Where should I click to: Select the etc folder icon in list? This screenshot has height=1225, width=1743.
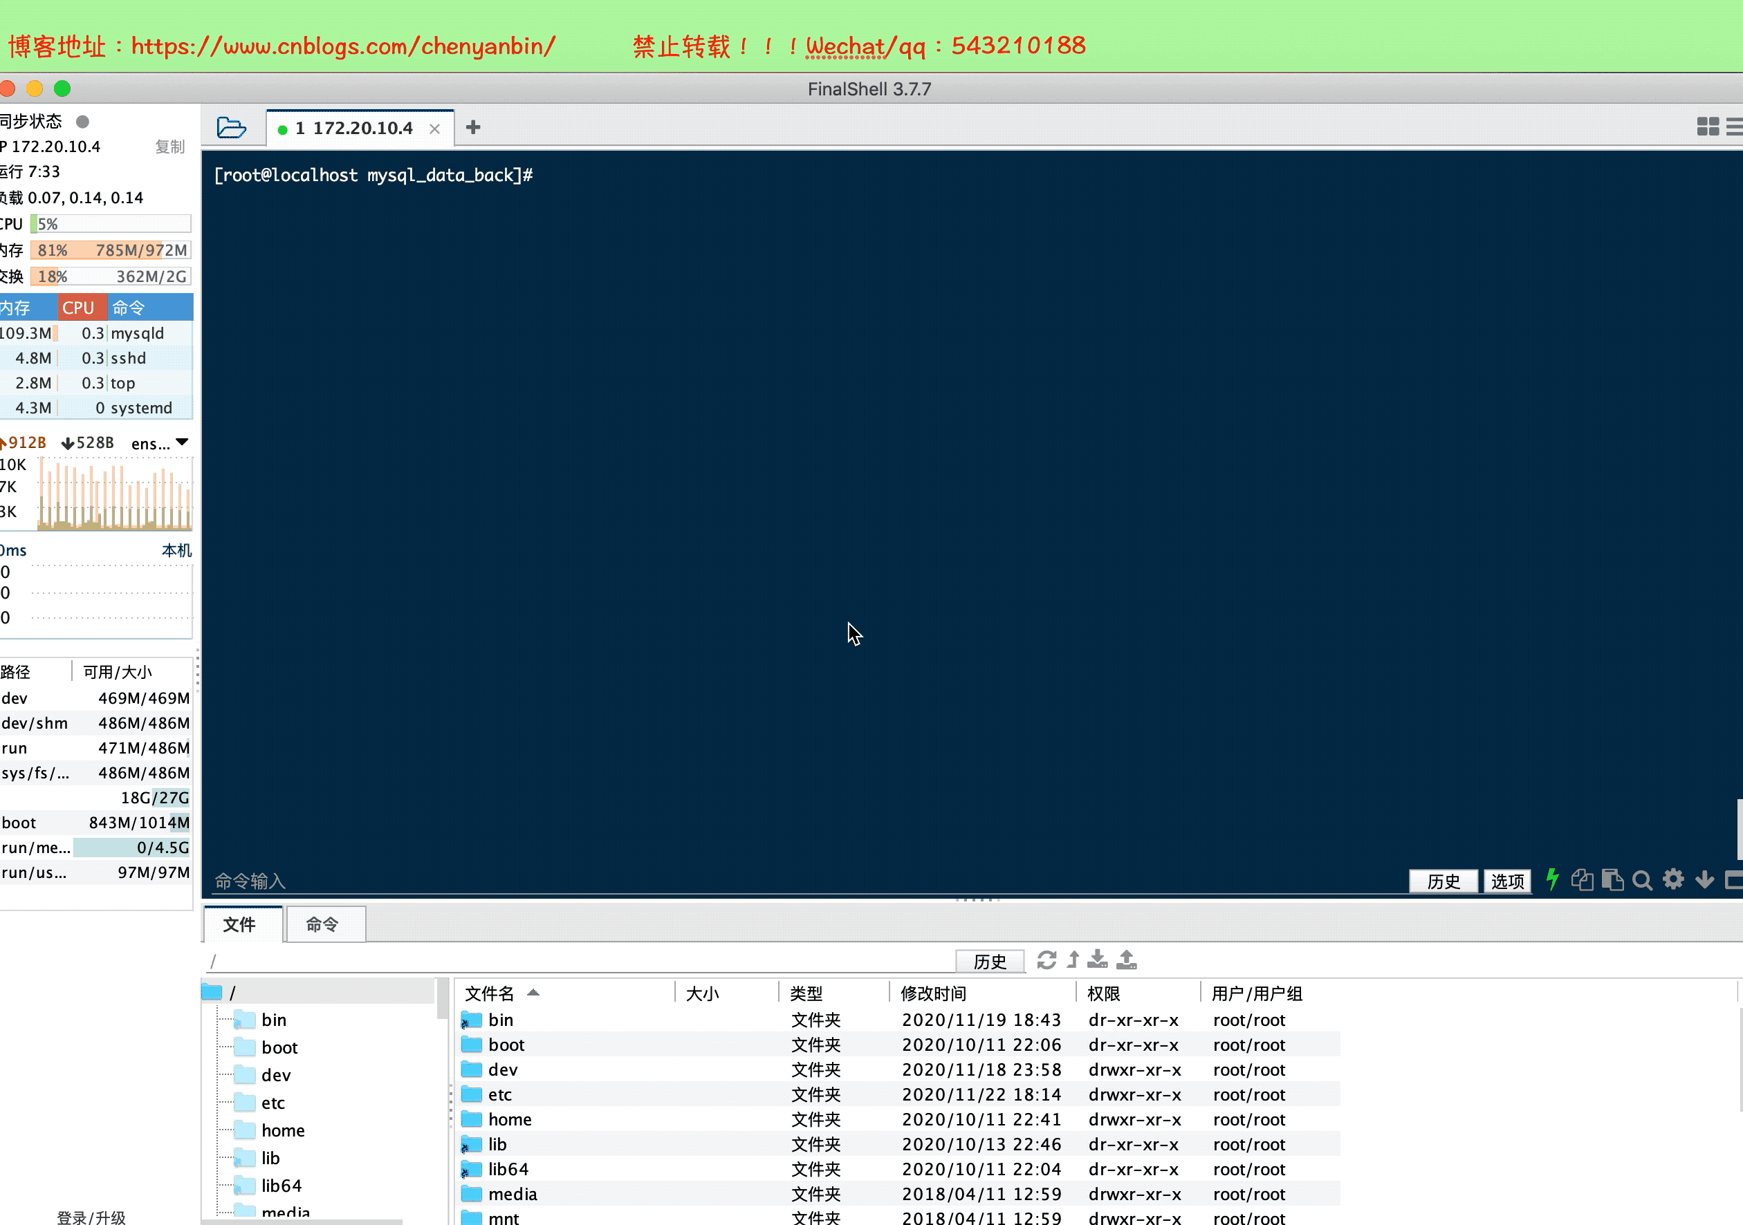(472, 1094)
